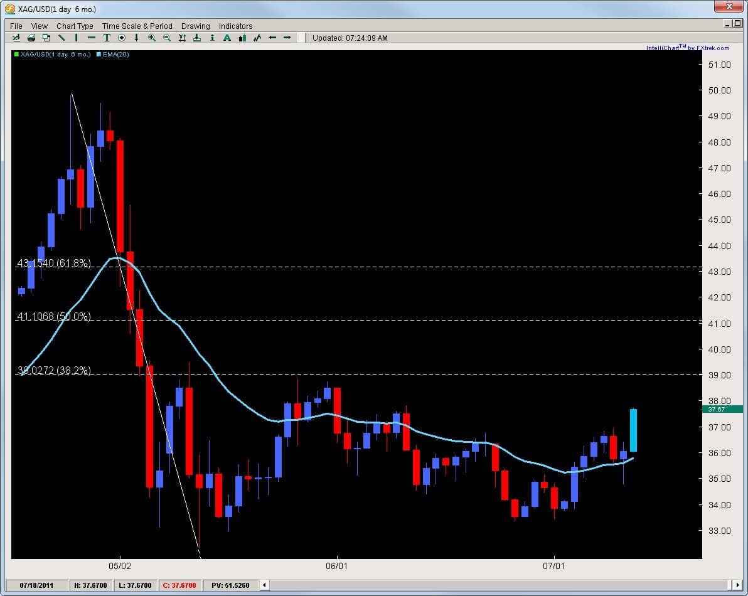Click the 07/18/2011 date status field
Viewport: 748px width, 596px height.
click(x=36, y=585)
